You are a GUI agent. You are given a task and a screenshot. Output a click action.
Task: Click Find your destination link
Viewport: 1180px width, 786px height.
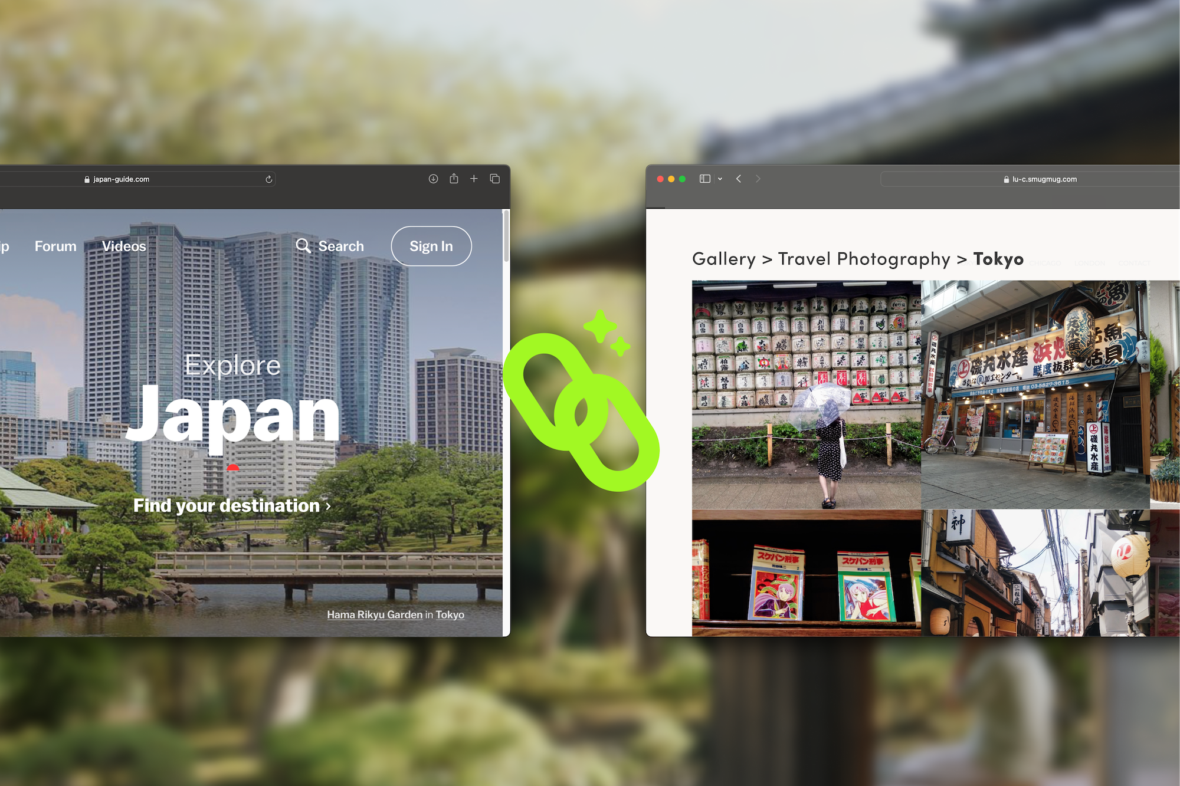click(x=231, y=505)
